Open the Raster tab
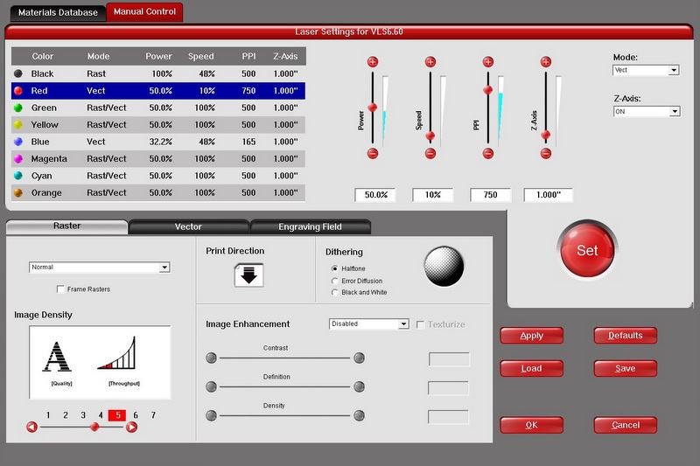 (x=67, y=226)
